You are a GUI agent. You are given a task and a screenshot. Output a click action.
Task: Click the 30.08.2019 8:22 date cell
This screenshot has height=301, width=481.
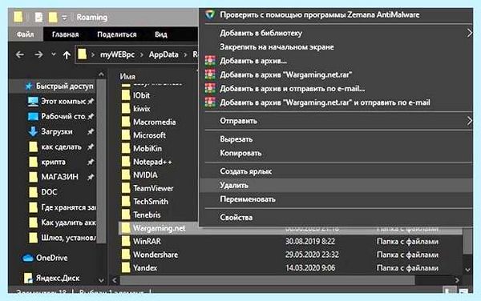tap(309, 241)
